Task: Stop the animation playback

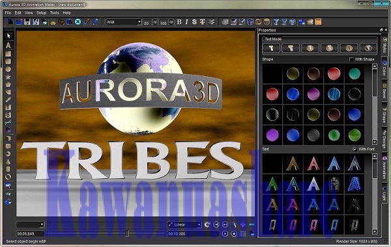Action: [234, 233]
